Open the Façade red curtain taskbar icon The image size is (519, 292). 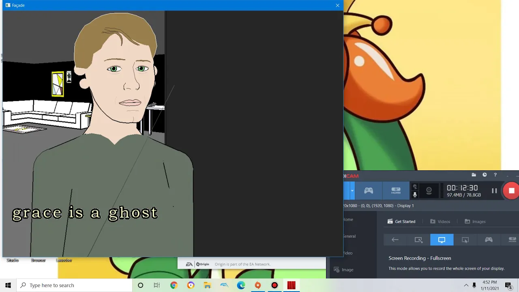click(291, 285)
